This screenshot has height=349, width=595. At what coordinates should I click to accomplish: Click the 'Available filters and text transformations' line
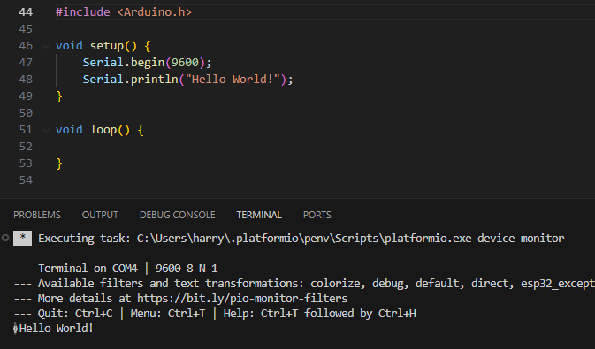(x=304, y=284)
